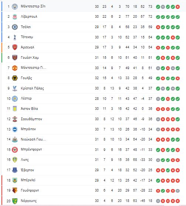Click Manchester City's most recent red loss icon
186x206 pixels.
point(177,7)
